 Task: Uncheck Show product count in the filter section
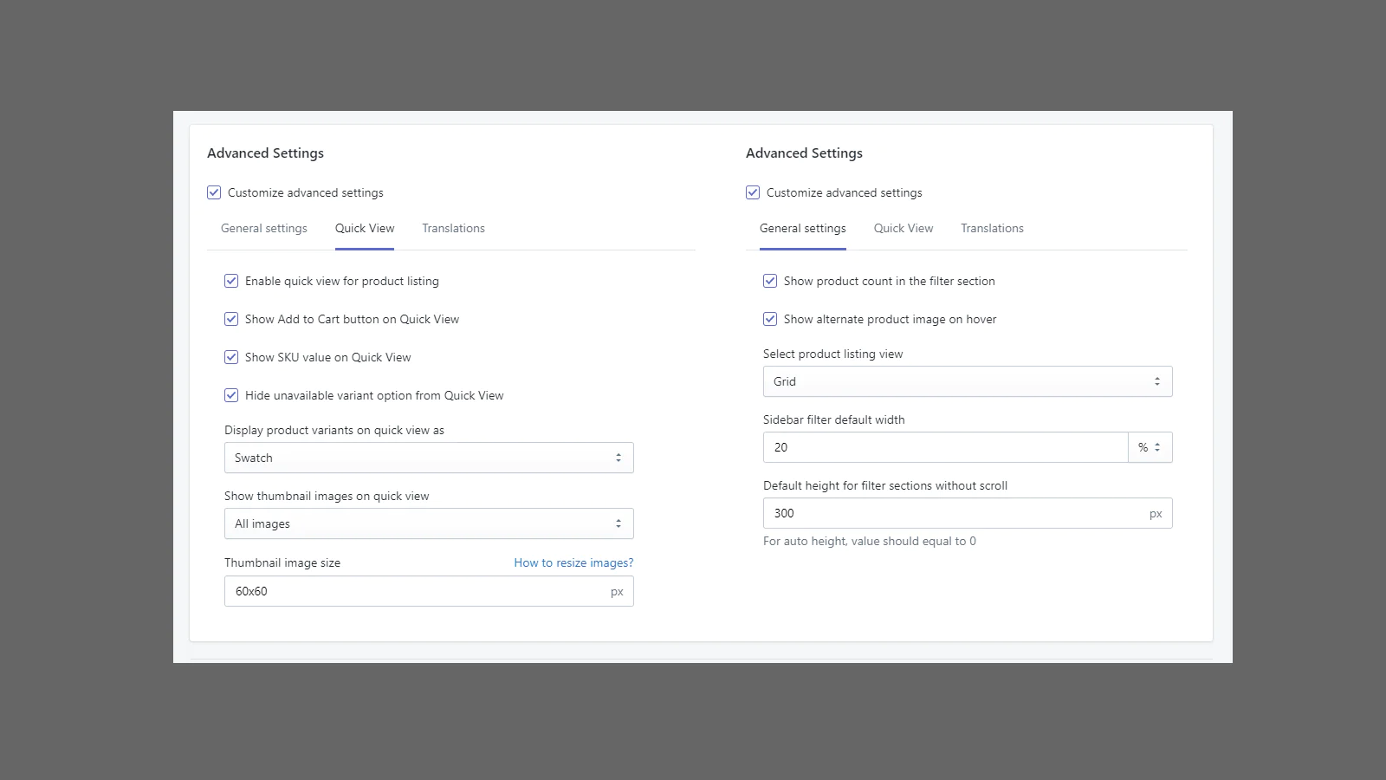click(x=770, y=281)
